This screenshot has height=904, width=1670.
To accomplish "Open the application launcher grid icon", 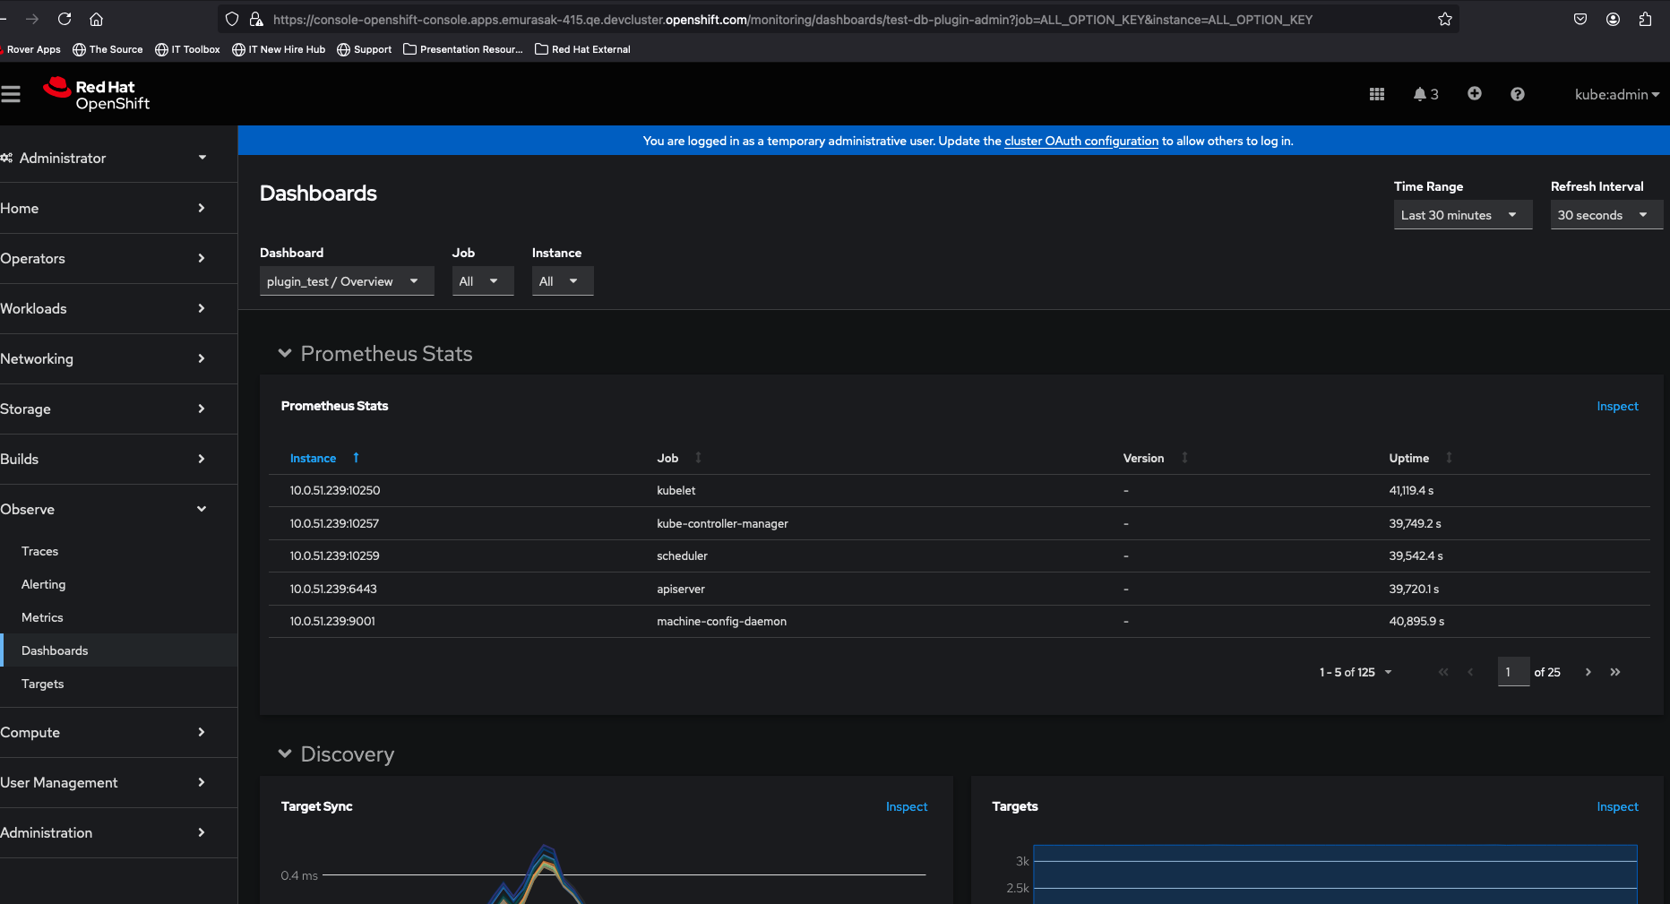I will click(1377, 94).
